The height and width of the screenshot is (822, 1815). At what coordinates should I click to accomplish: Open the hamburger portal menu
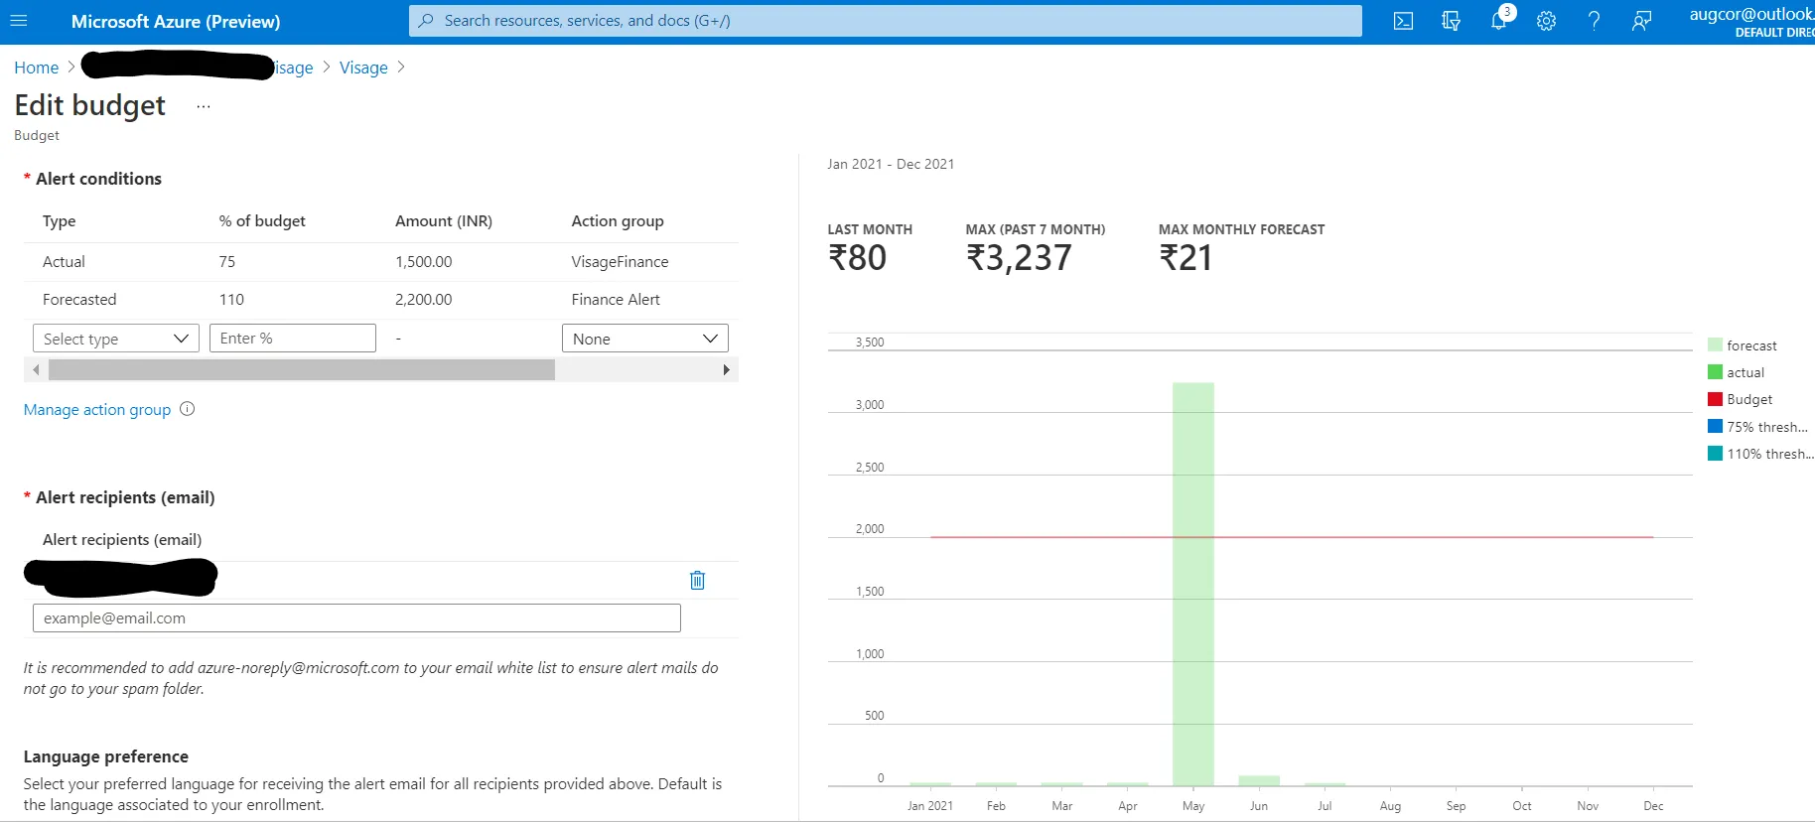(x=18, y=21)
